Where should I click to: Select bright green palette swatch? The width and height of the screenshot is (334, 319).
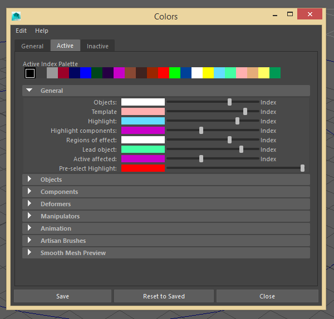[x=175, y=73]
